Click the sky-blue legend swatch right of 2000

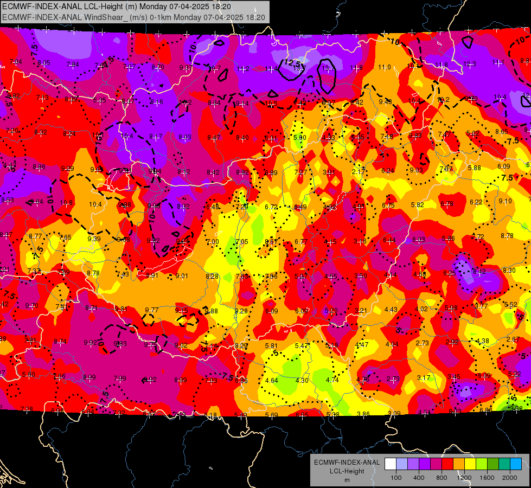516,464
